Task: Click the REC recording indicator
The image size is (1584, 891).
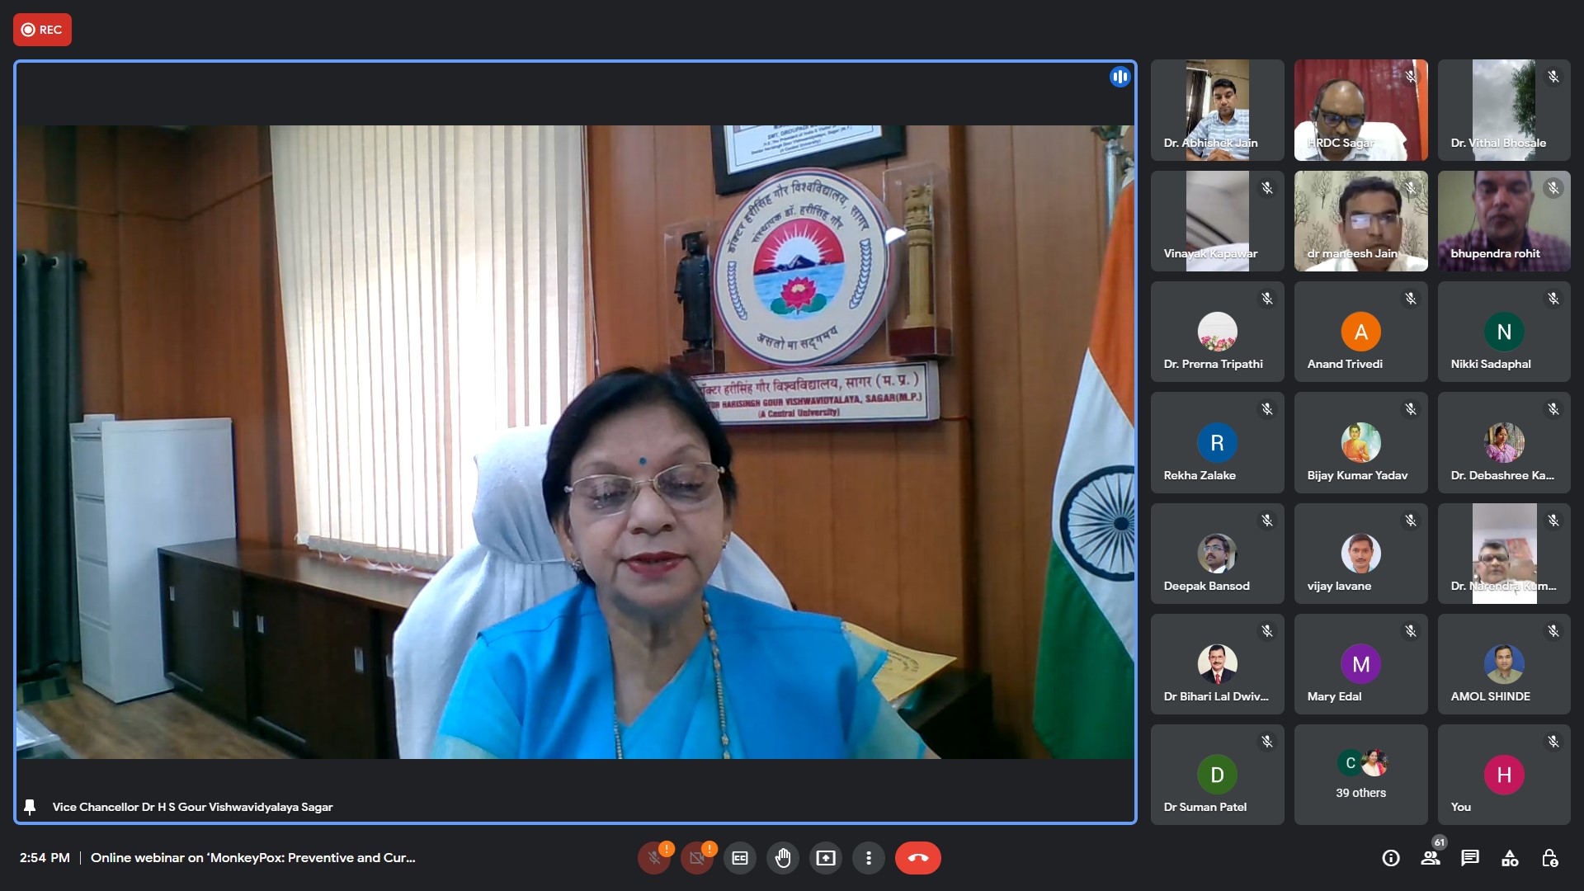Action: pyautogui.click(x=42, y=30)
